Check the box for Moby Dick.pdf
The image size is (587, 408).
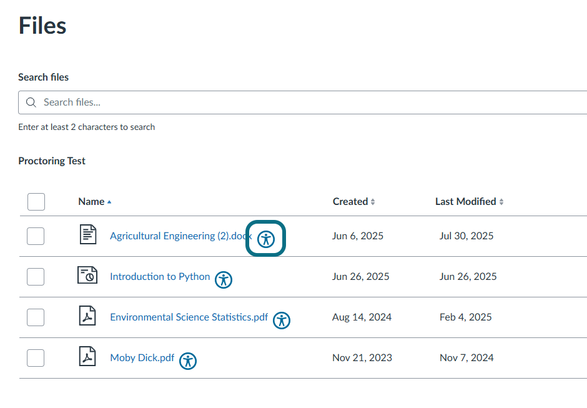click(36, 357)
